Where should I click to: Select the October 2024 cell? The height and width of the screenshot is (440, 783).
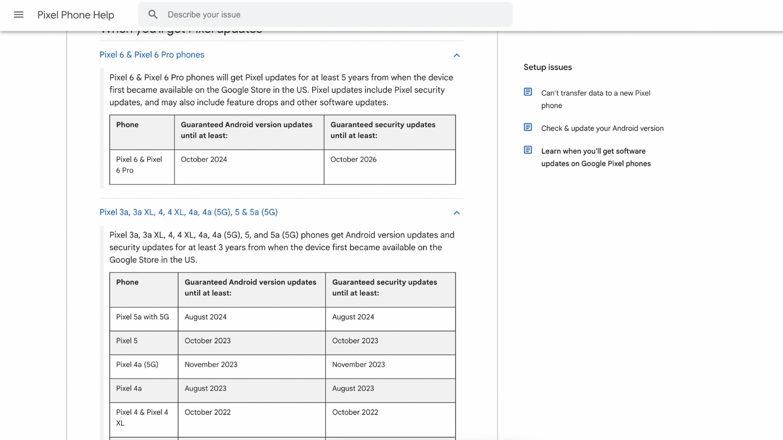(x=249, y=167)
